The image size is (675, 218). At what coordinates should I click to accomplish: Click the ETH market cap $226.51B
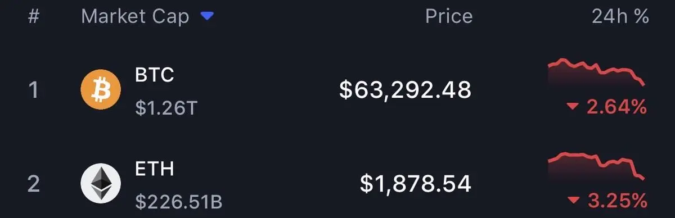click(x=179, y=201)
